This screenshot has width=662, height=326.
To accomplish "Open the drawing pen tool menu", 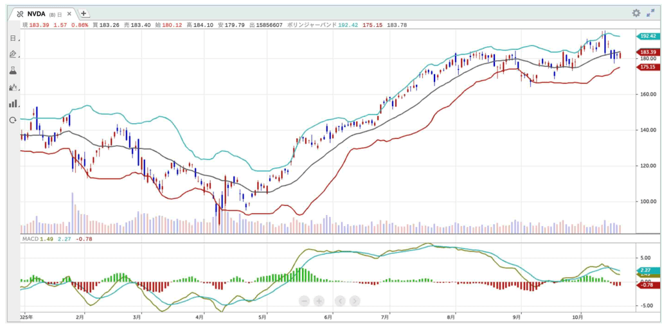I will (x=13, y=55).
